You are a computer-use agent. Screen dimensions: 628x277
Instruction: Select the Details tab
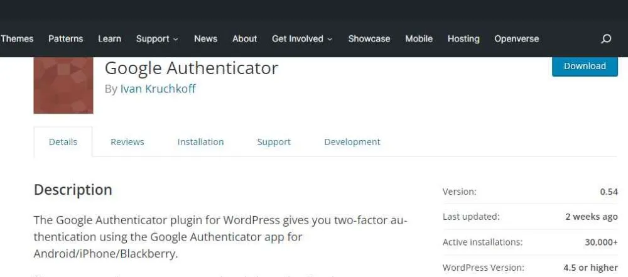(x=63, y=142)
